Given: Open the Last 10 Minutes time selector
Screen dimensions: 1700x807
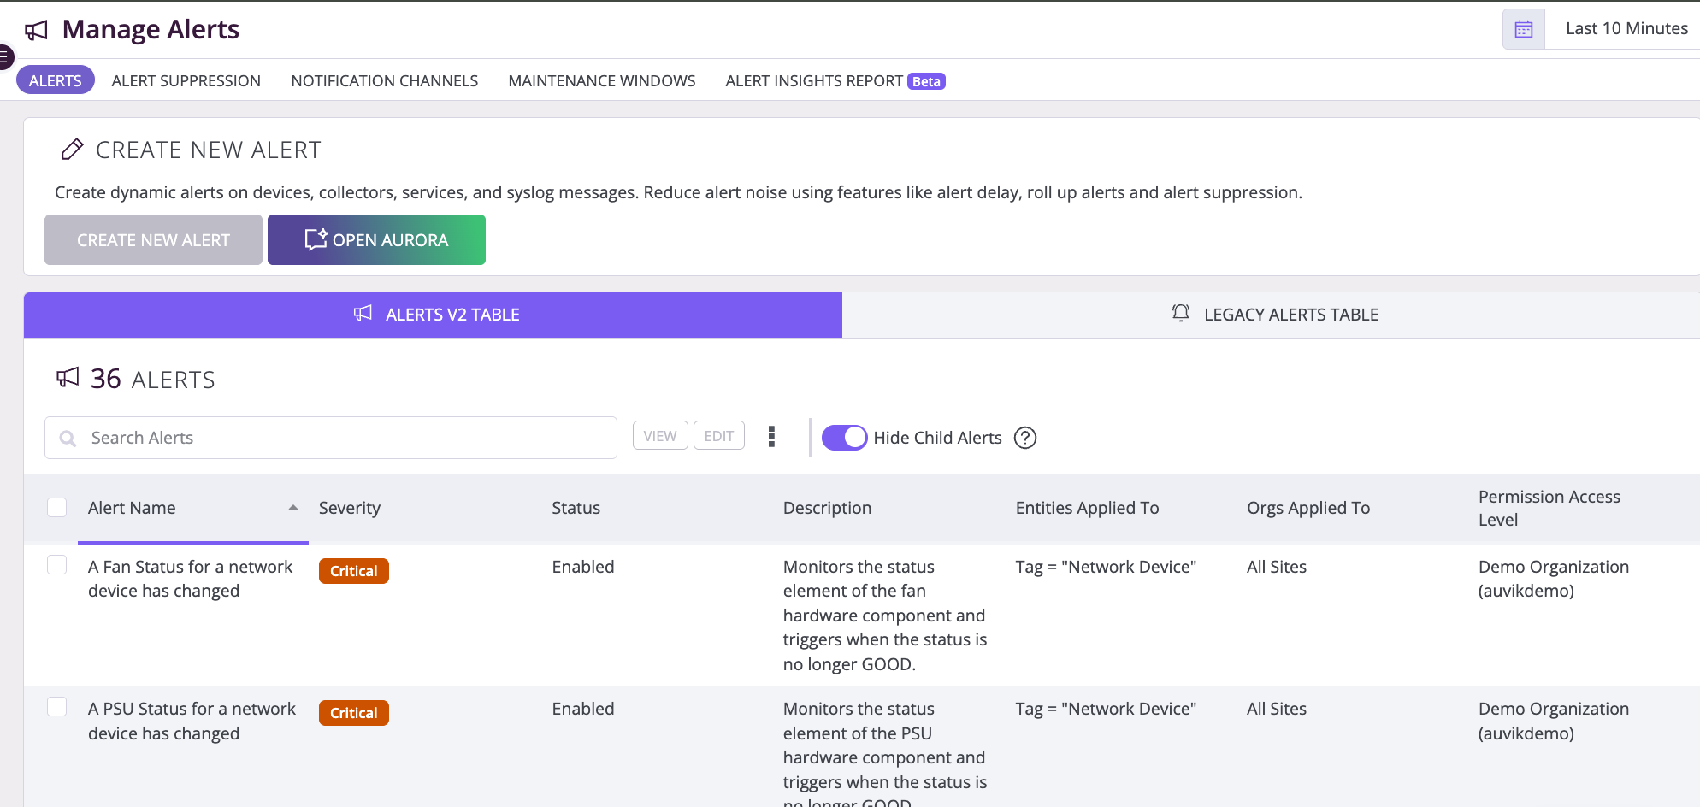Looking at the screenshot, I should (x=1626, y=29).
